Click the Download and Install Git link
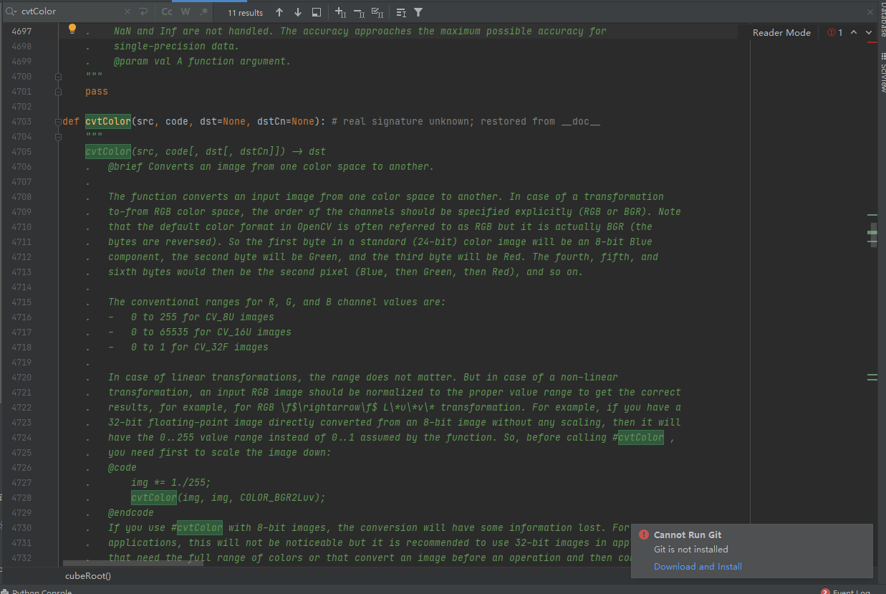 point(697,566)
